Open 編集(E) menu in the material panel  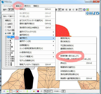point(8,21)
